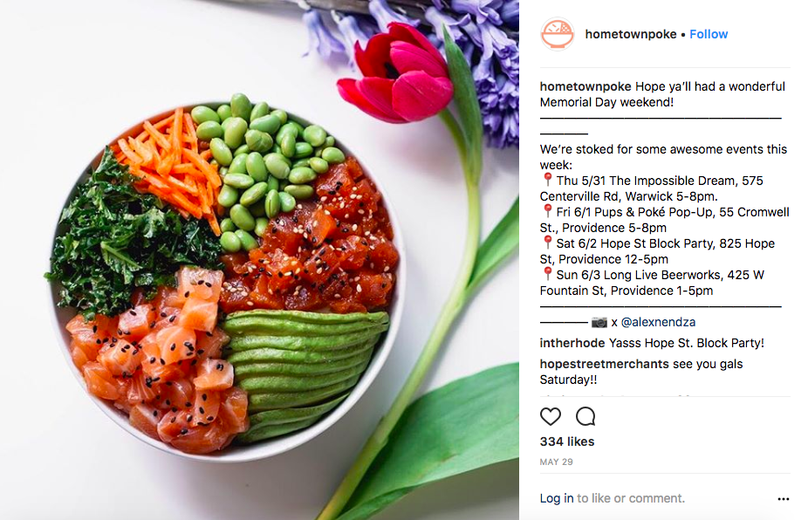Click the hometownpoke profile avatar

(x=557, y=34)
